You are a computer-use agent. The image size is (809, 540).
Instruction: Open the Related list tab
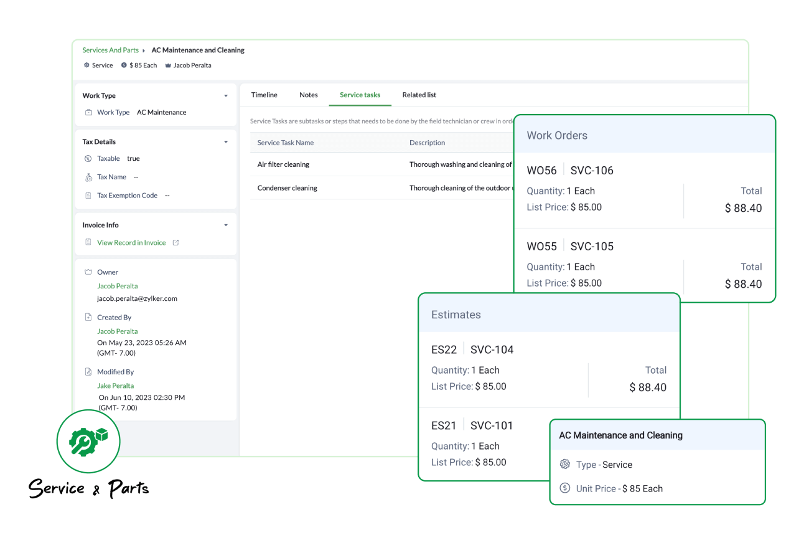click(x=419, y=95)
